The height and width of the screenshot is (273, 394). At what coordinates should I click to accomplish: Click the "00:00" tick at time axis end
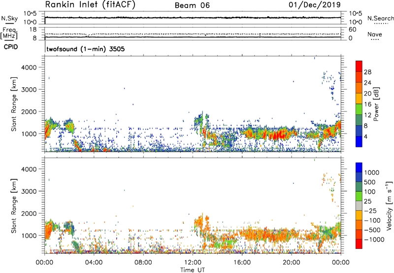pyautogui.click(x=341, y=263)
